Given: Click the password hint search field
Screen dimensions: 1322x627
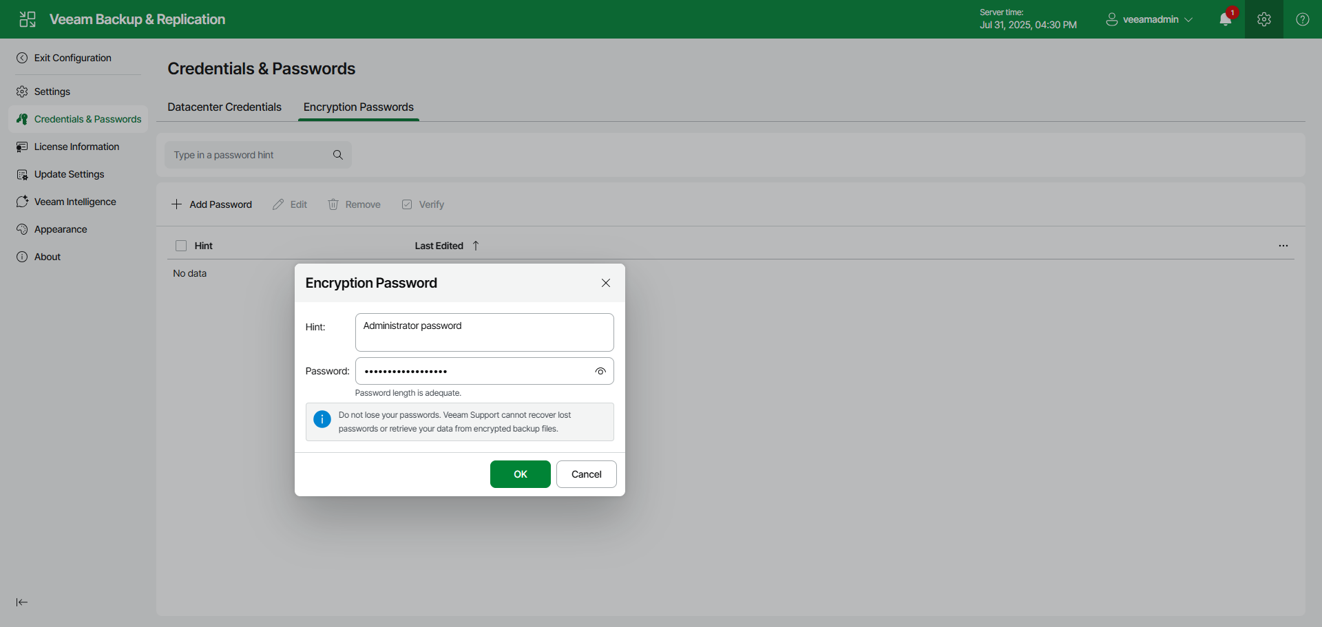Looking at the screenshot, I should click(248, 155).
